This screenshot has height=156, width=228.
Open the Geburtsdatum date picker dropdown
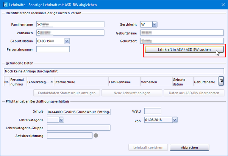pyautogui.click(x=67, y=41)
